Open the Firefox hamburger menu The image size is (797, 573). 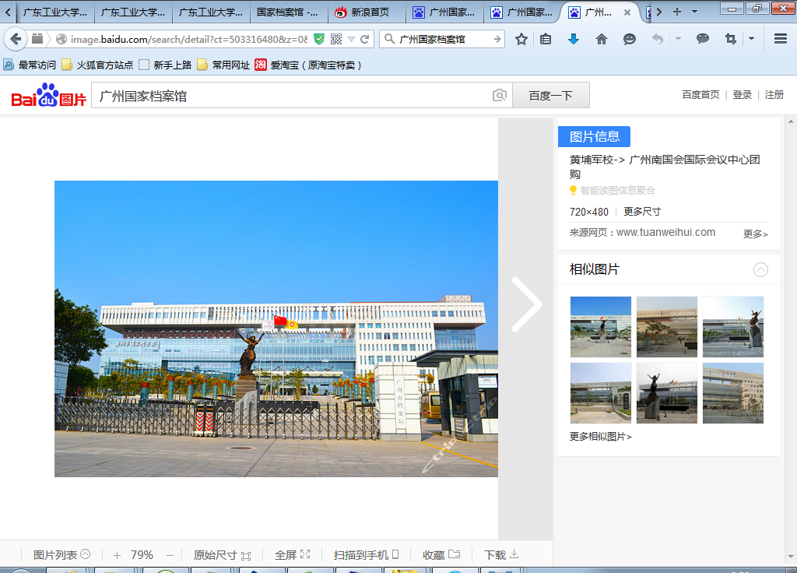click(x=780, y=39)
